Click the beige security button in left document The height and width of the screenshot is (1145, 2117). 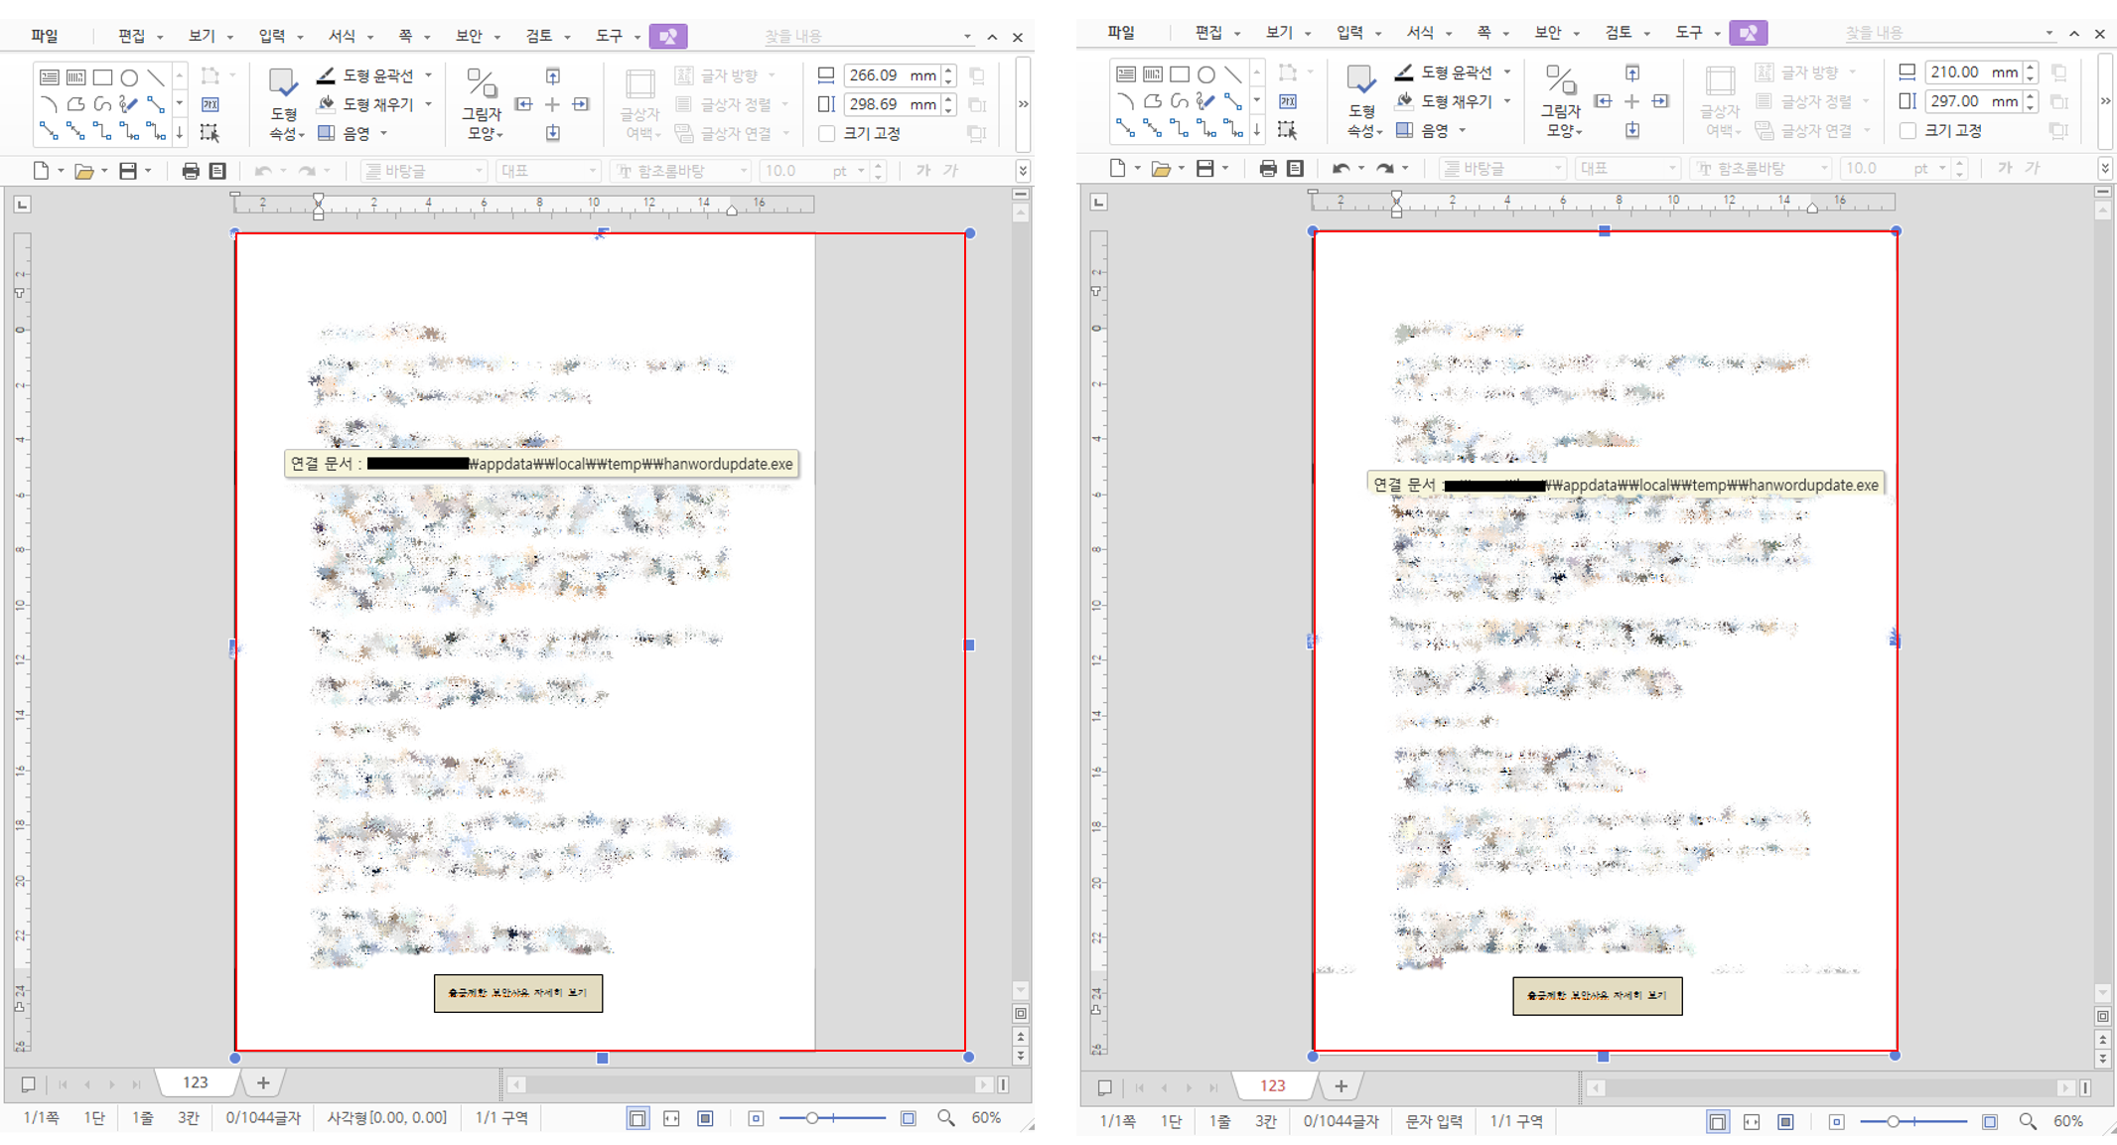click(x=518, y=993)
